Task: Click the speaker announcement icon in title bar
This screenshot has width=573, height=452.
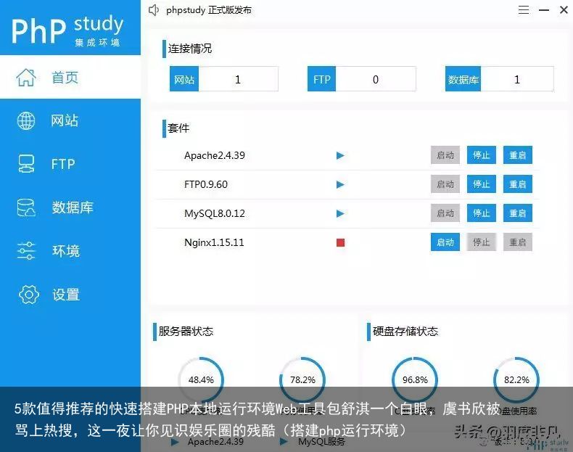Action: (154, 10)
